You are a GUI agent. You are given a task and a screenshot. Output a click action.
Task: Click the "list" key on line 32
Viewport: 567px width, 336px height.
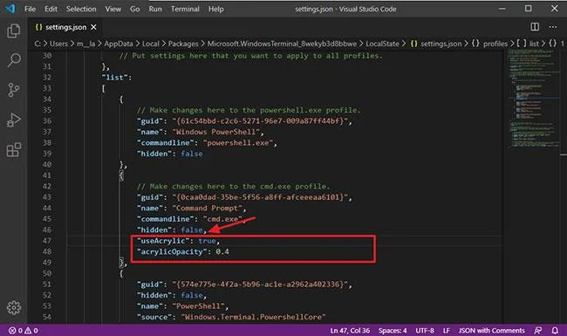coord(114,77)
